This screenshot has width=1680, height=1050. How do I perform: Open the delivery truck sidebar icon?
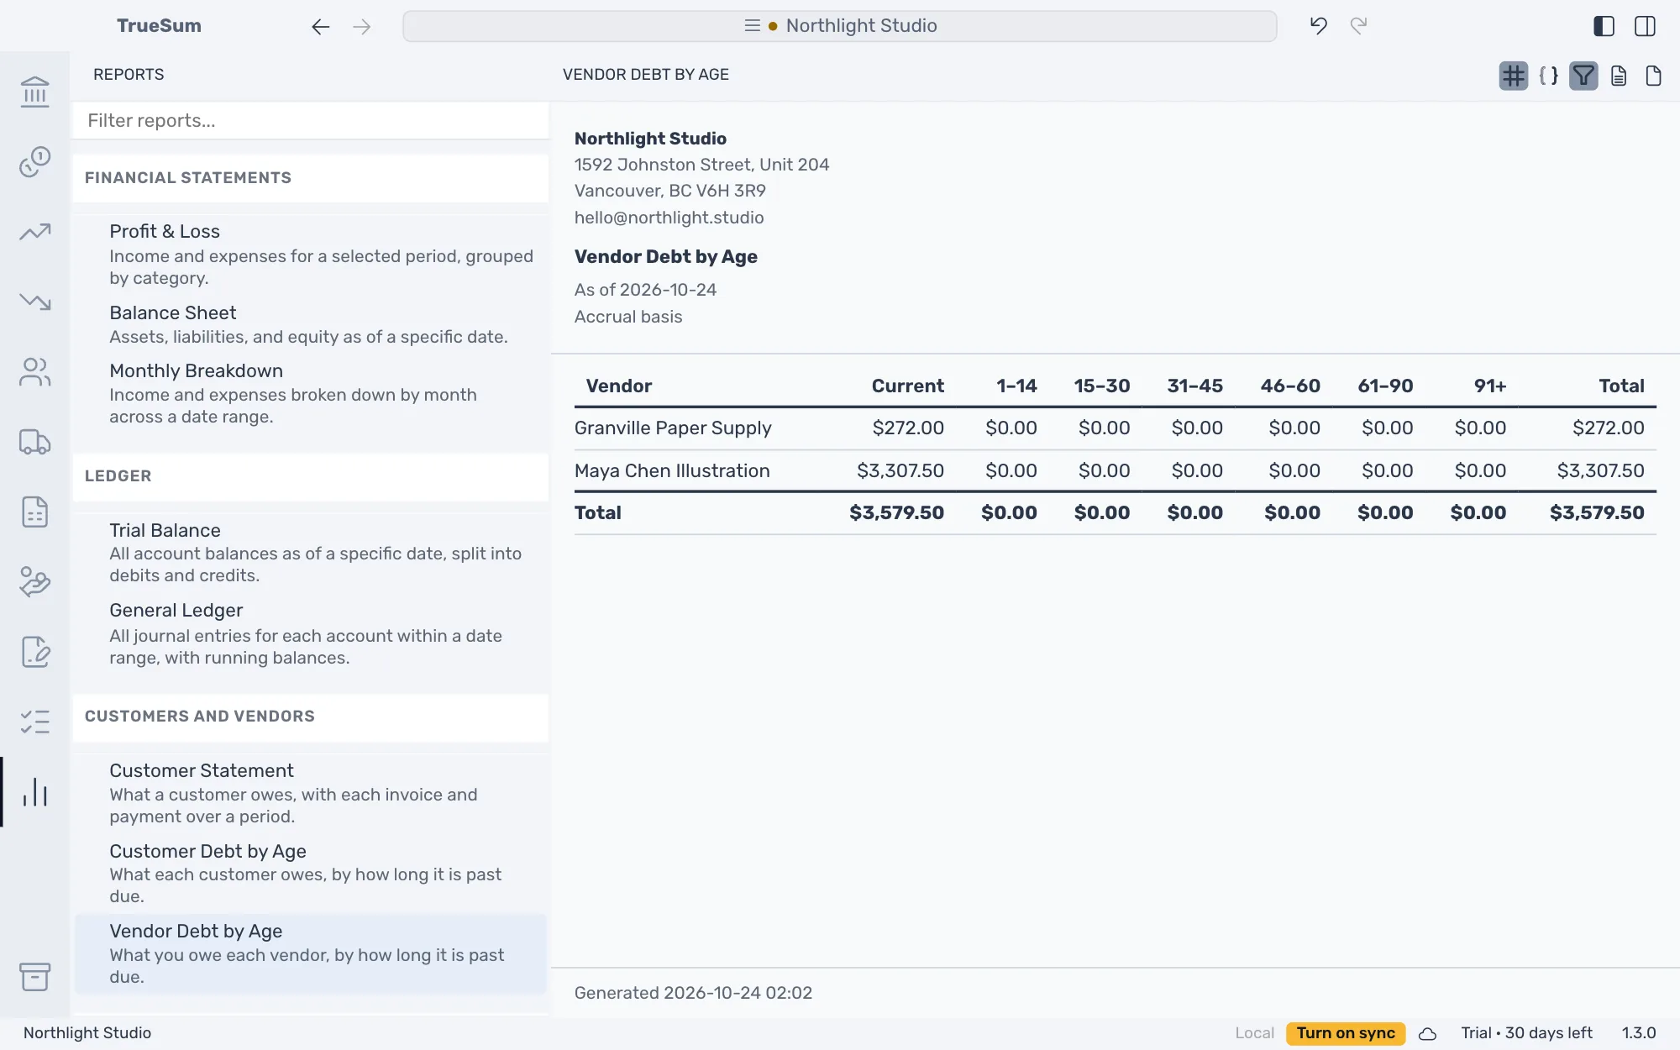point(34,442)
